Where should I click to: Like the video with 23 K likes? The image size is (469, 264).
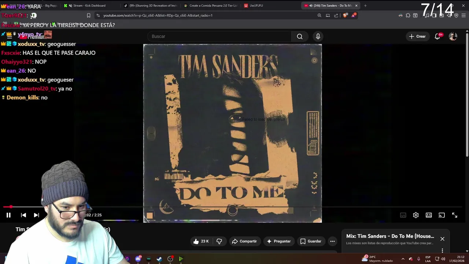tap(201, 241)
